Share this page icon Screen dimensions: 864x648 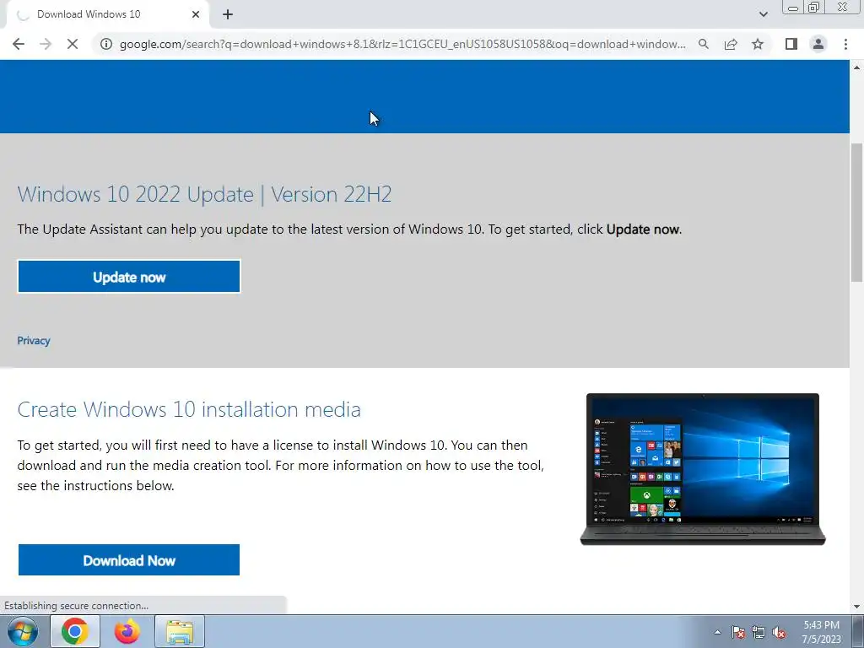point(731,44)
